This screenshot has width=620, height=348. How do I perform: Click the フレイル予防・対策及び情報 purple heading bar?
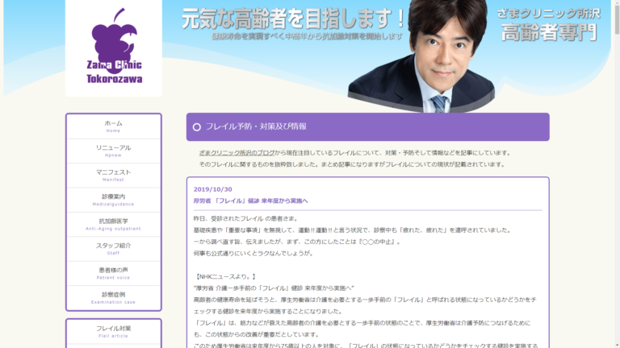point(367,127)
